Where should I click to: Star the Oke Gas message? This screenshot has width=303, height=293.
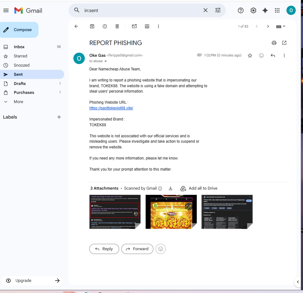click(x=250, y=55)
